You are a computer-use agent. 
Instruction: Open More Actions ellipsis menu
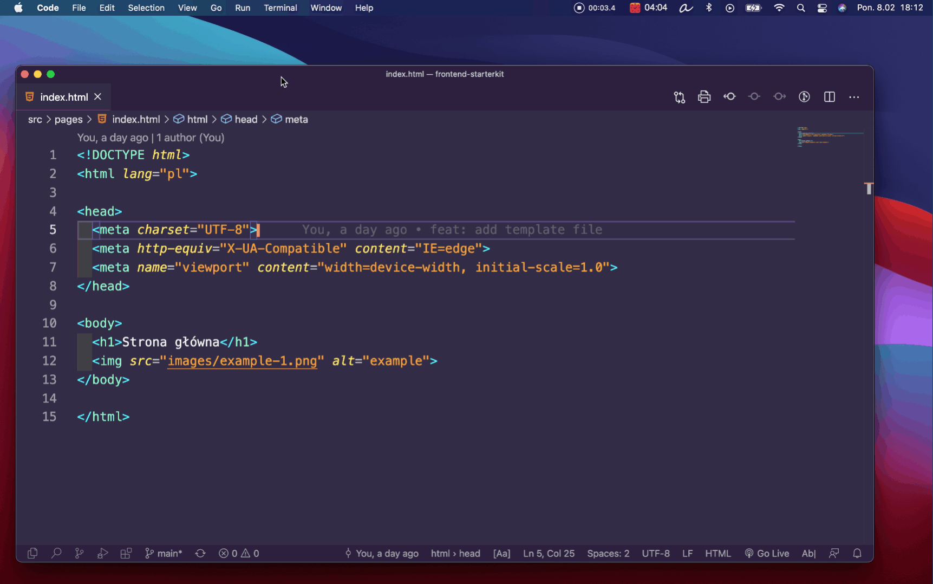coord(854,97)
